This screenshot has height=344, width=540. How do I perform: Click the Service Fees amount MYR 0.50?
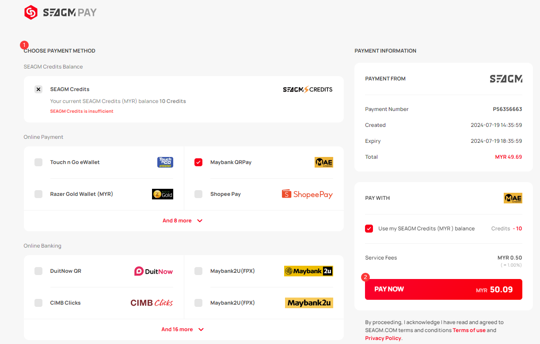(x=510, y=258)
